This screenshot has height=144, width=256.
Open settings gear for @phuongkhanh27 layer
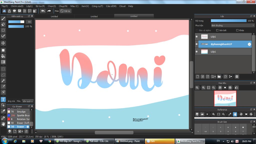[x=249, y=44]
